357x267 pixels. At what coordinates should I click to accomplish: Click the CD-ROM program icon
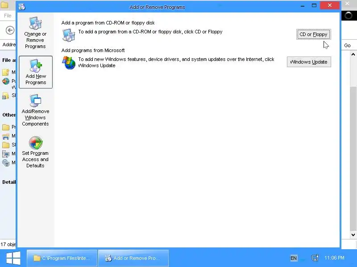[x=68, y=35]
